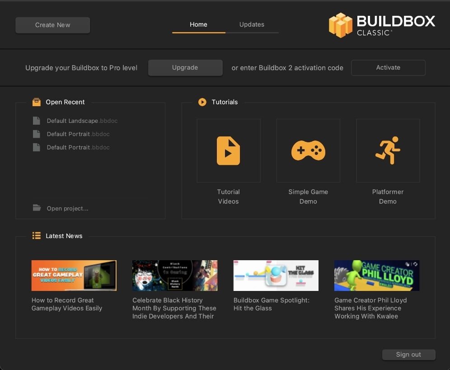Screen dimensions: 450x370
Task: Click the Latest News section heading
Action: coord(64,236)
